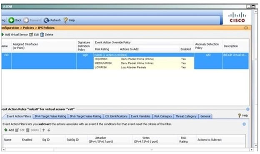Click IPS Policies in the breadcrumb
This screenshot has width=260, height=154.
(46, 28)
